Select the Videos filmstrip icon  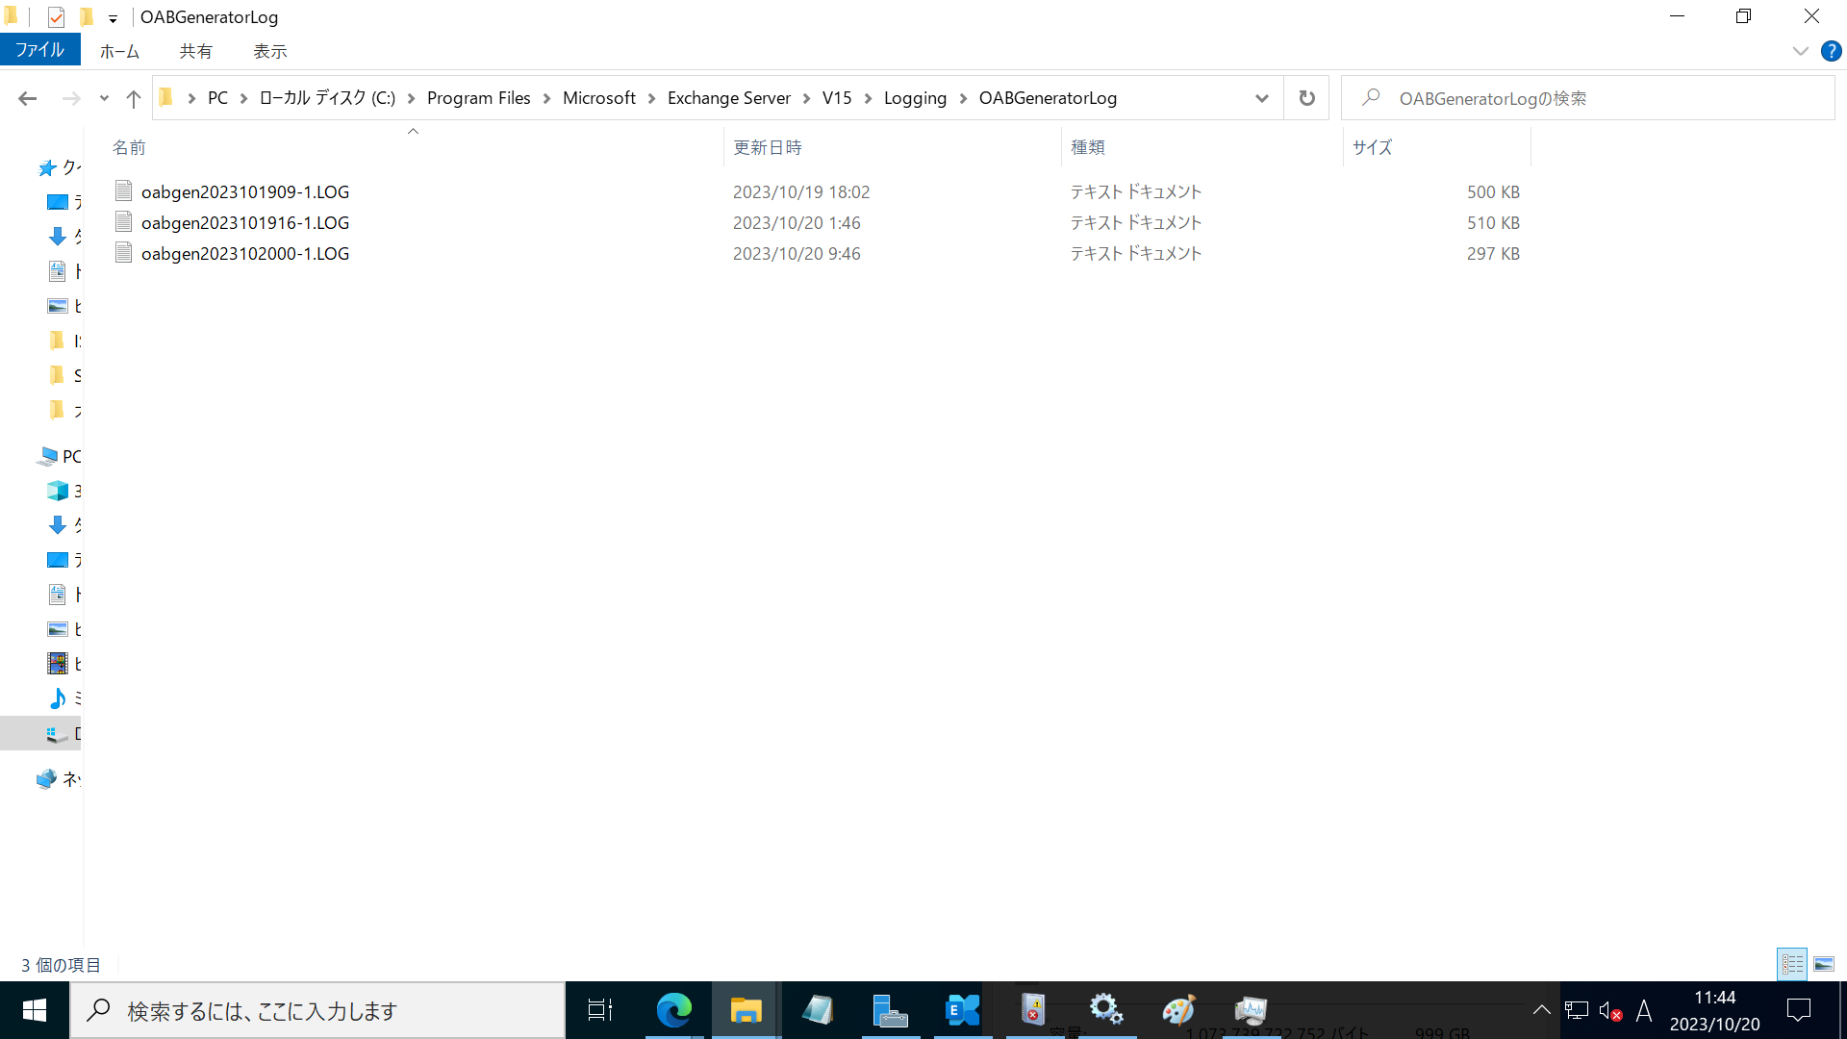(x=58, y=663)
